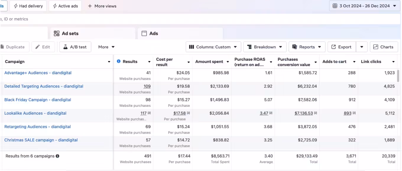Click the $8,563.71 Total Spent value

220,156
